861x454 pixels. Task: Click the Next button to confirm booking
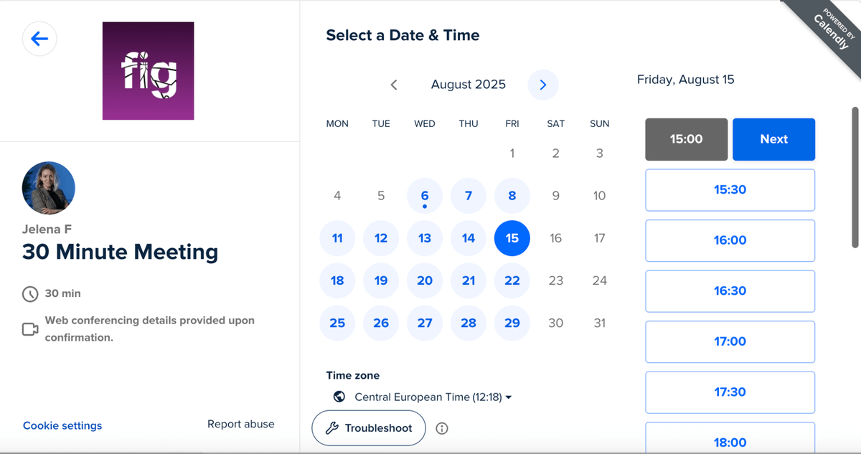[x=773, y=139]
